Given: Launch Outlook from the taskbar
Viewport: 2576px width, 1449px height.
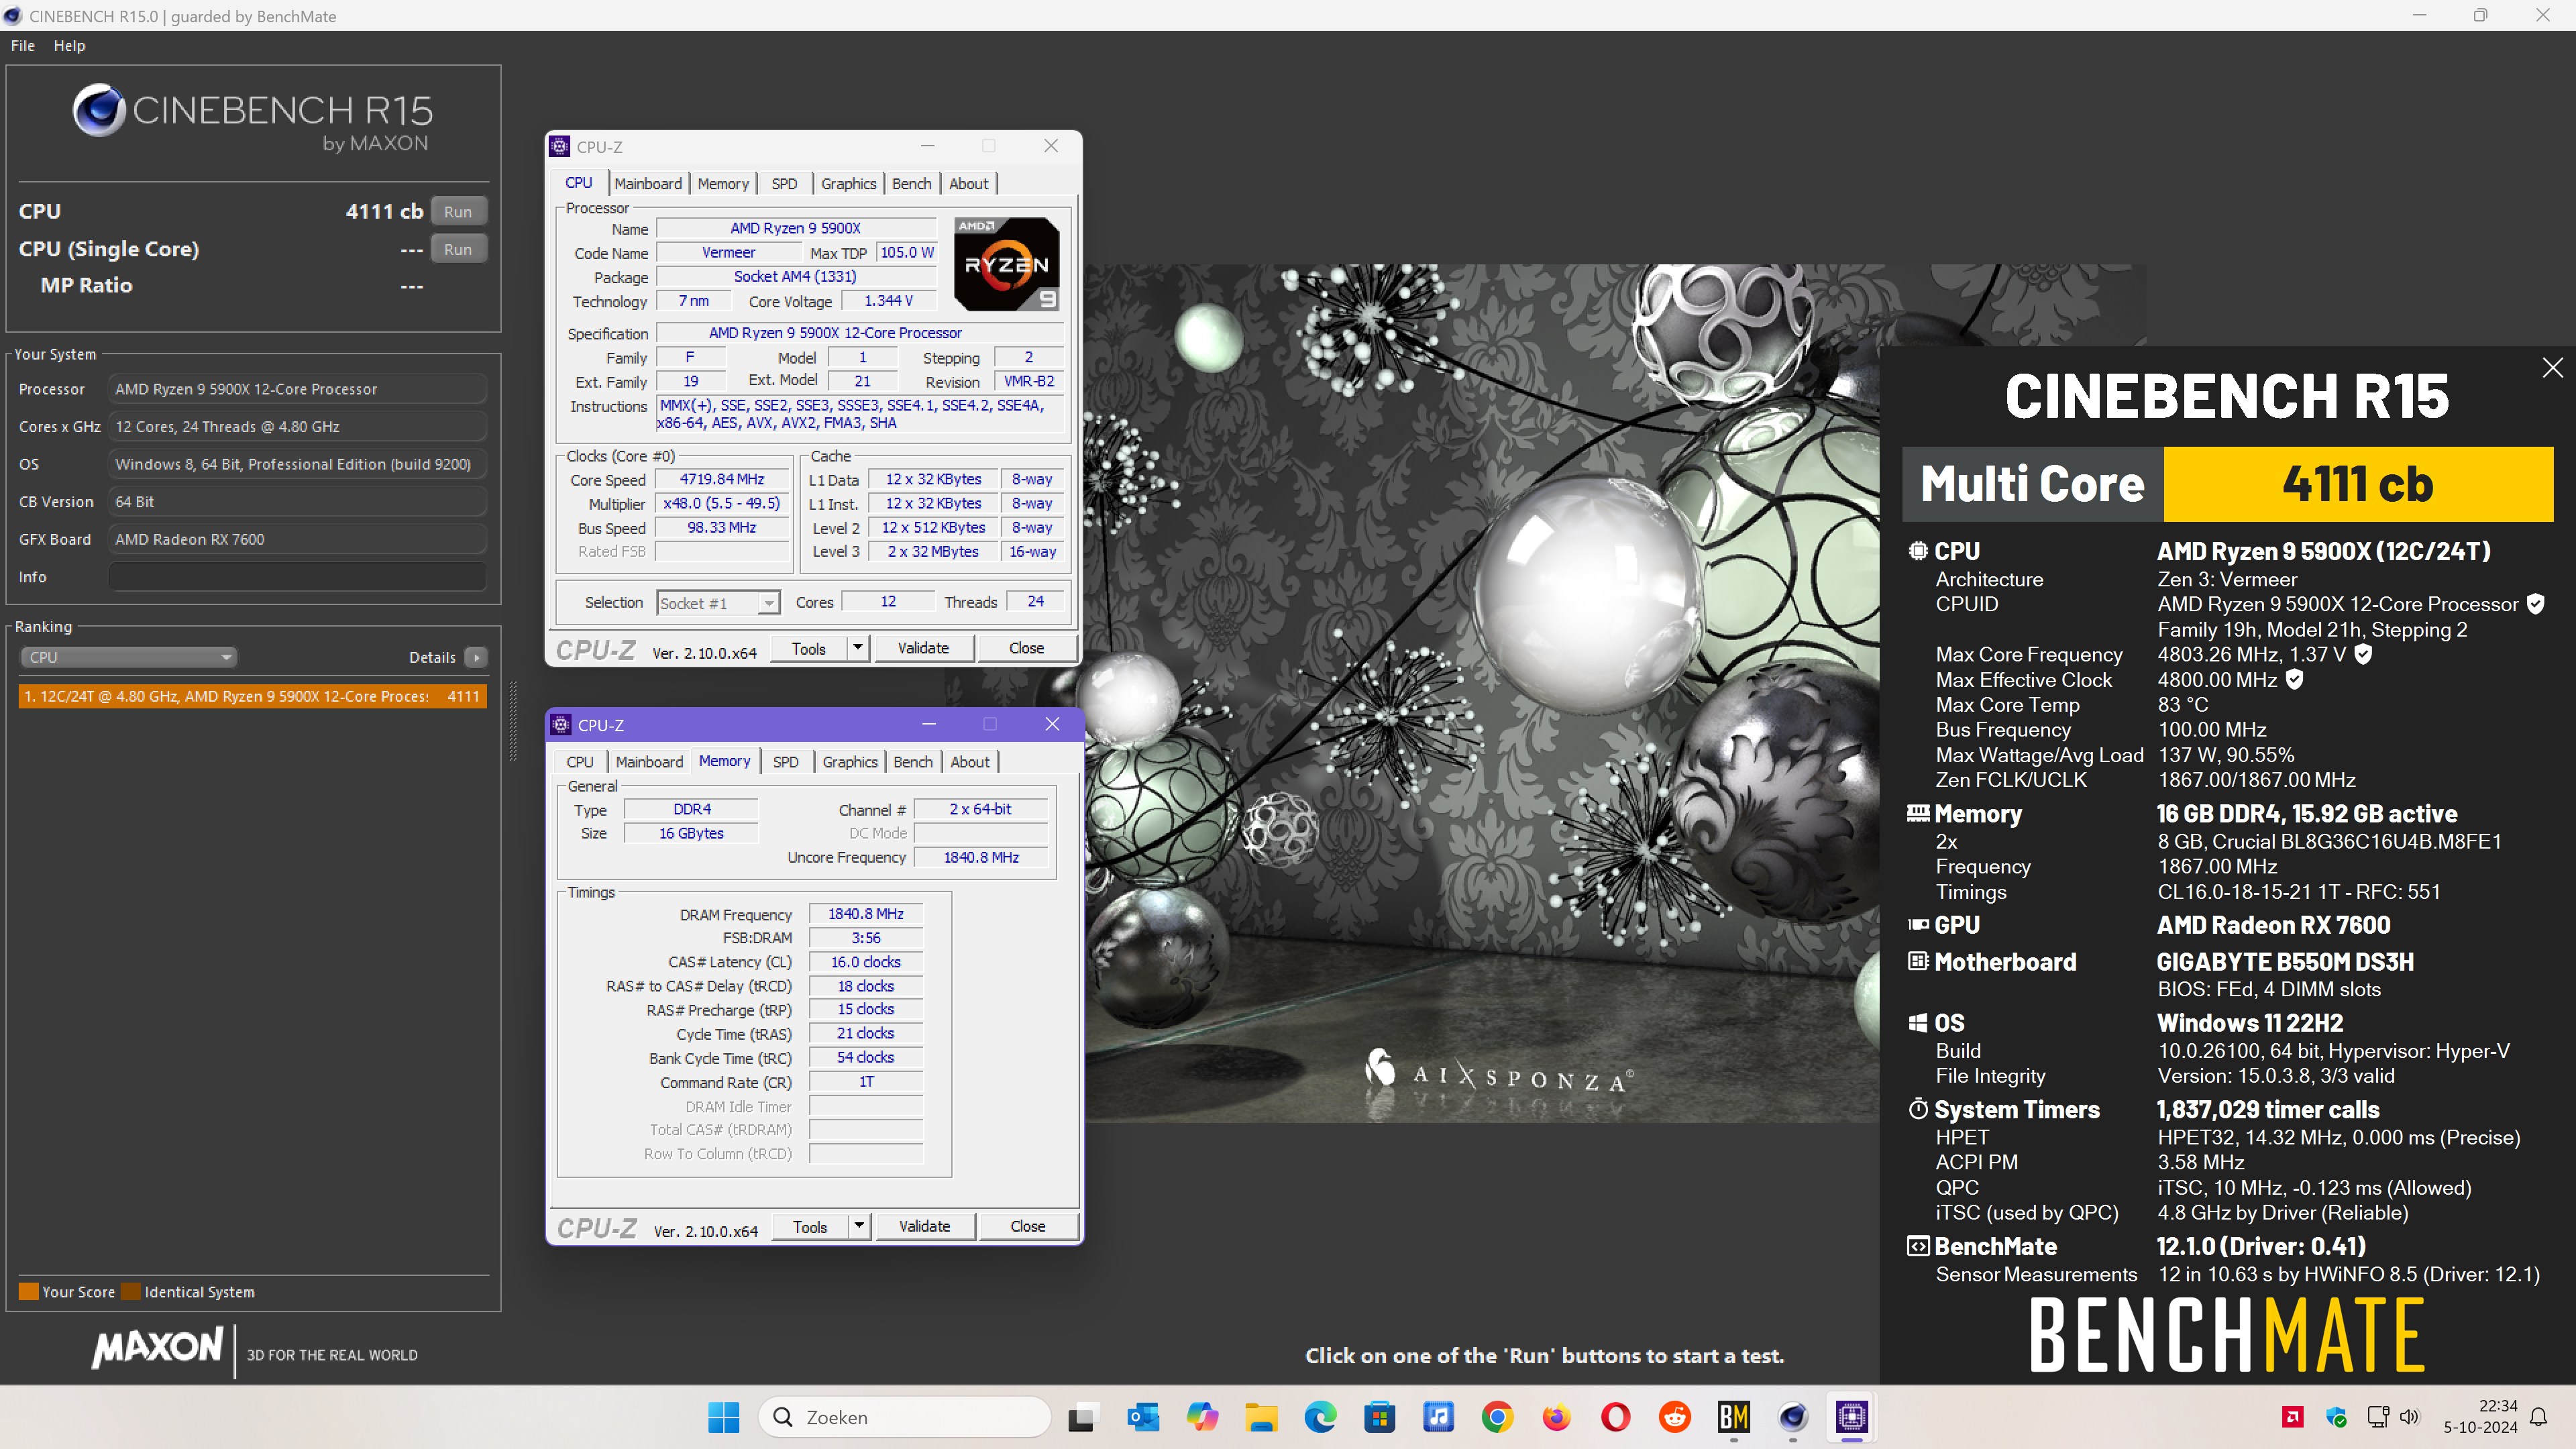Looking at the screenshot, I should point(1142,1417).
